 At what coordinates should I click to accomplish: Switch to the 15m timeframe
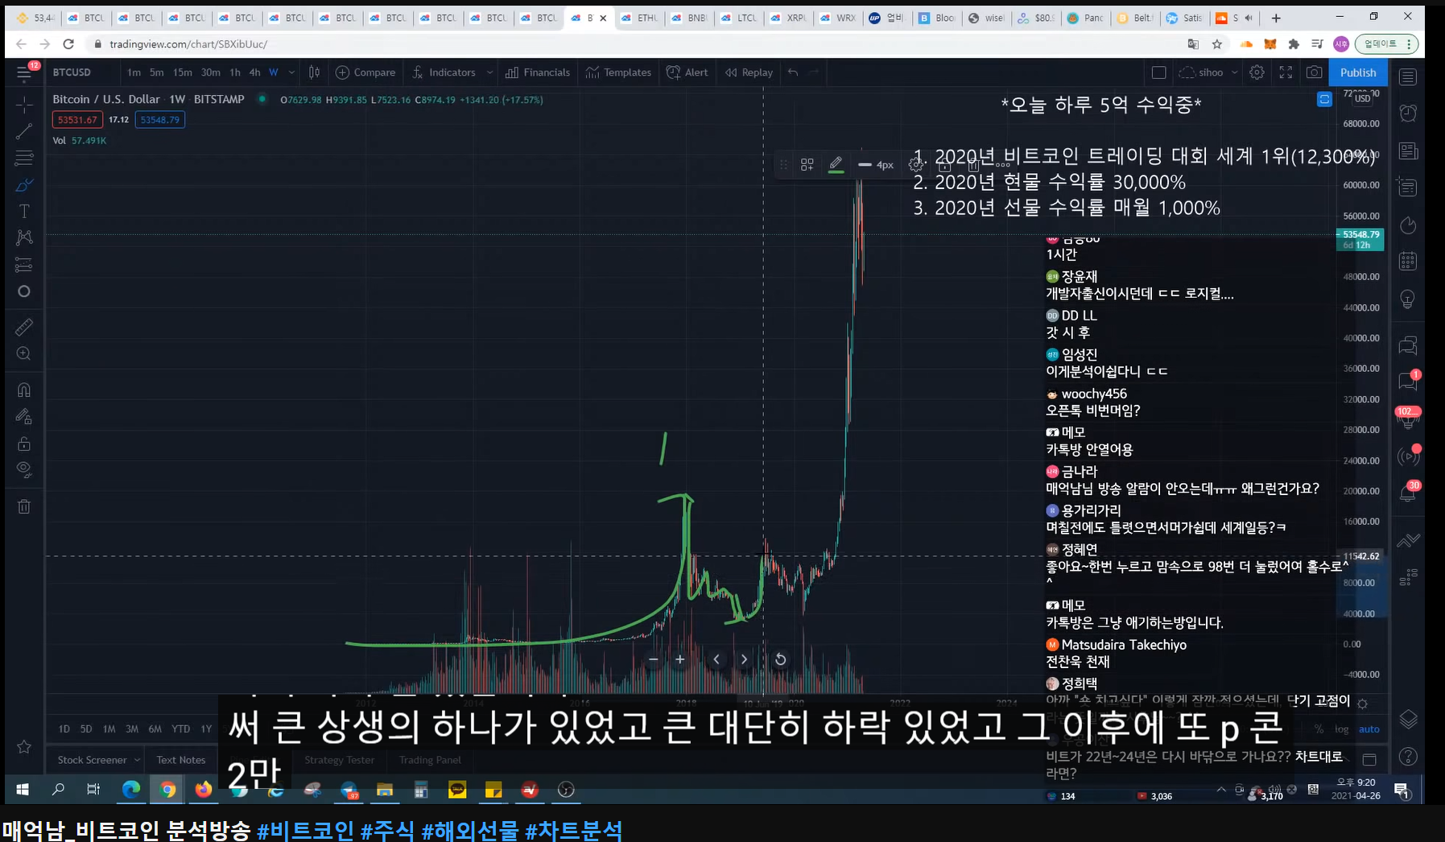pyautogui.click(x=183, y=72)
